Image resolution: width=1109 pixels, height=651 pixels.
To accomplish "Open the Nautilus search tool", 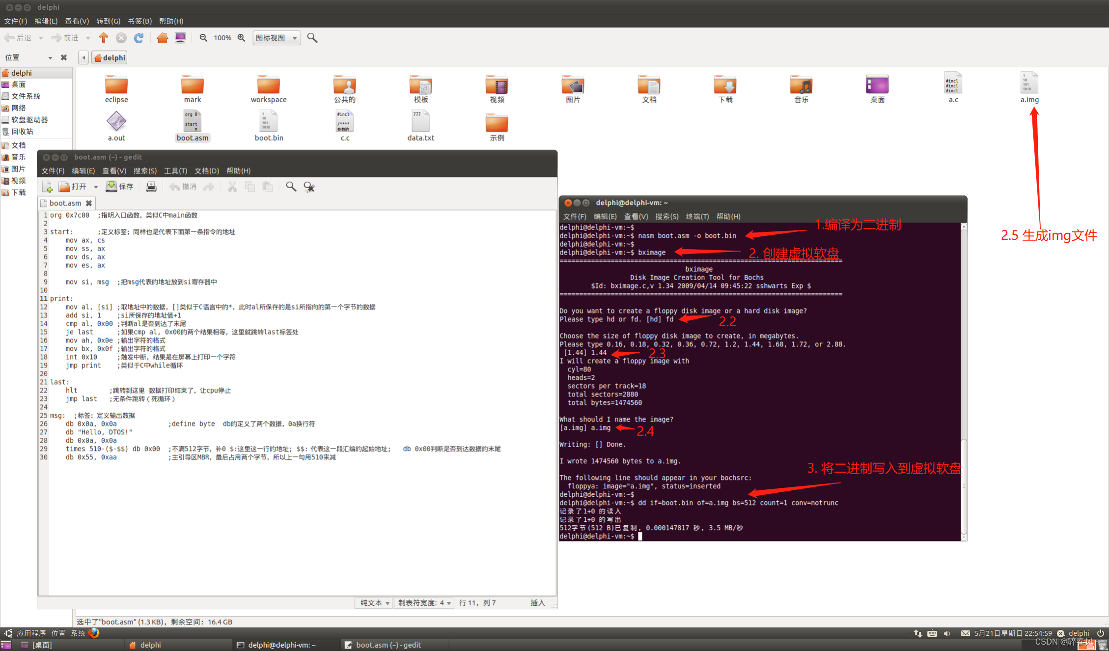I will click(312, 38).
